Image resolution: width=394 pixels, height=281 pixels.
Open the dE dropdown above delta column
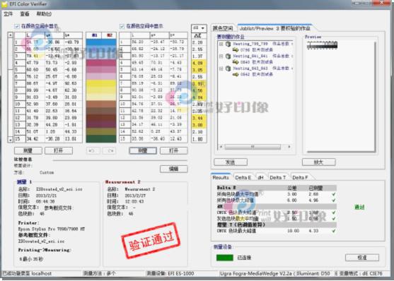[199, 28]
